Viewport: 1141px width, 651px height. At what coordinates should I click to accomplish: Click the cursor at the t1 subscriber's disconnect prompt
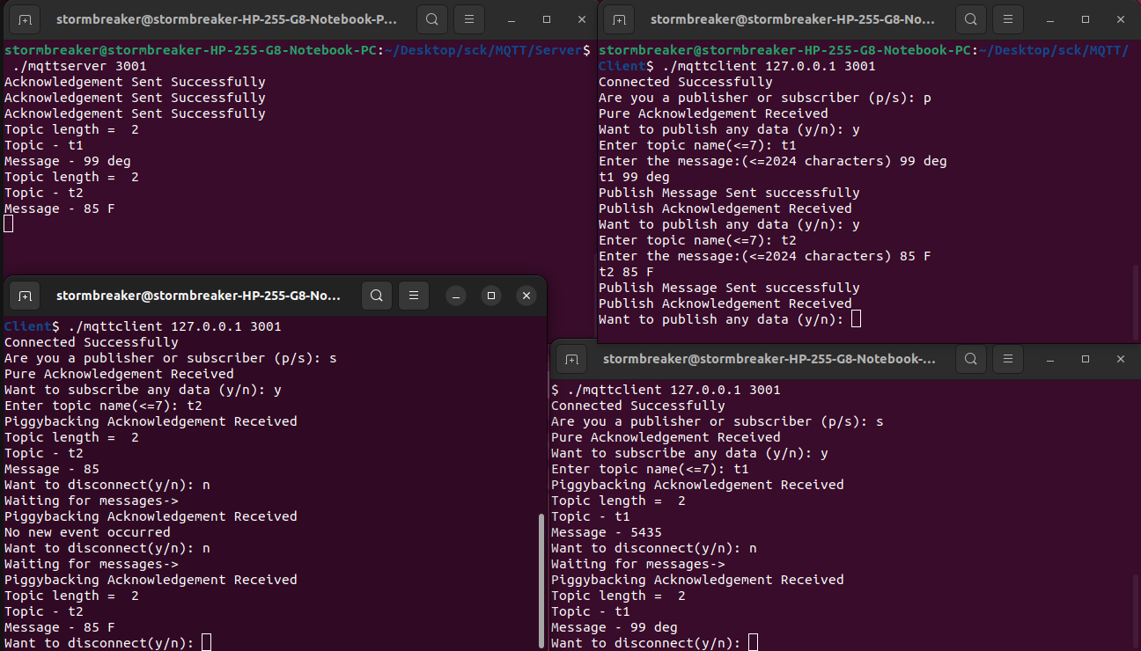[753, 642]
